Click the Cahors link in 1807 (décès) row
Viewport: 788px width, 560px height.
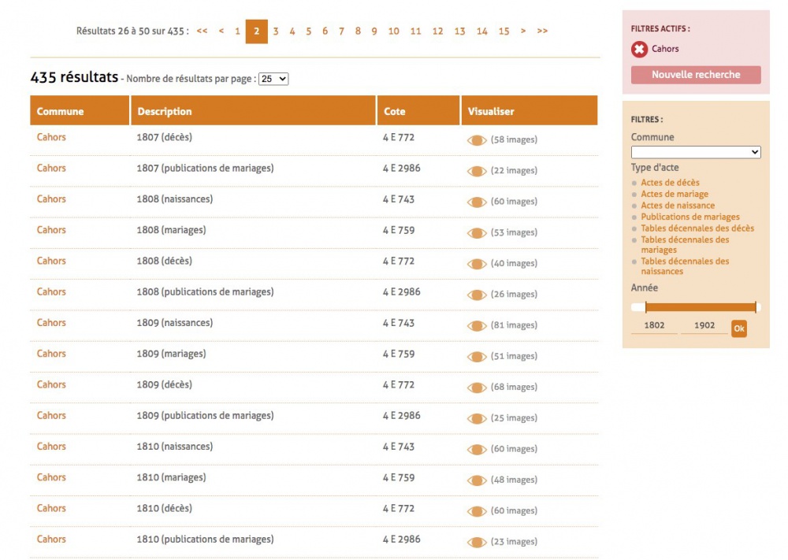click(x=51, y=137)
